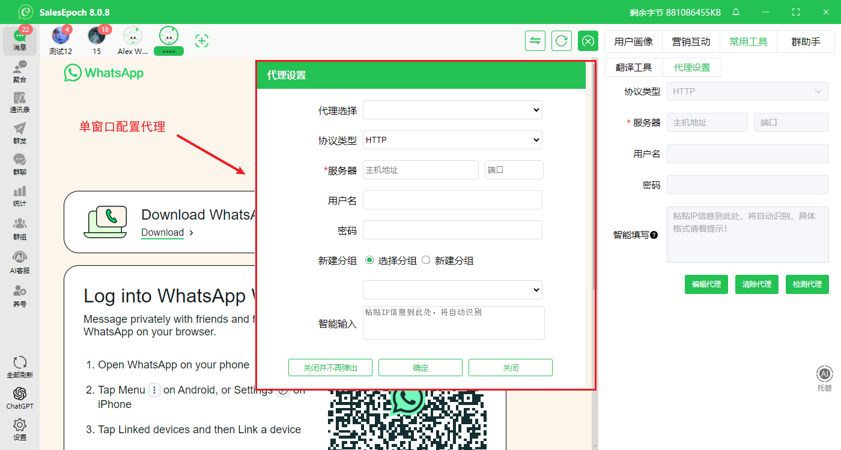Open the 翻译工具 sub-tab
This screenshot has width=841, height=450.
[x=634, y=67]
